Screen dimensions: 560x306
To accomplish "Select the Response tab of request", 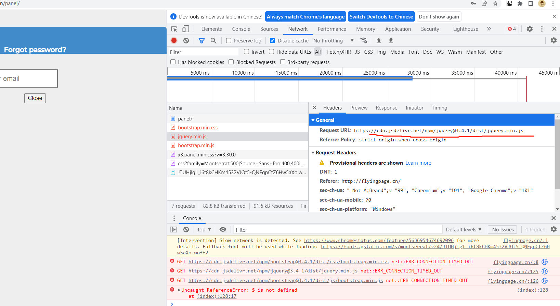I will point(387,108).
